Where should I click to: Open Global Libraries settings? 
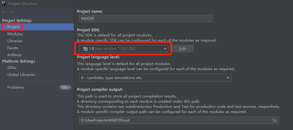(21, 75)
